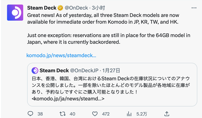Click the reply speech bubble icon

coord(30,114)
